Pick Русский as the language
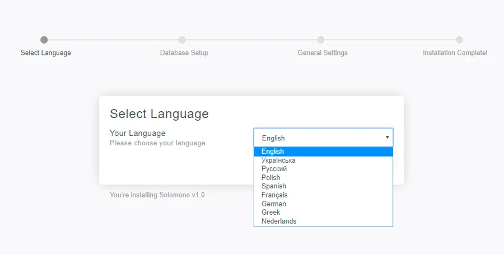 [274, 169]
